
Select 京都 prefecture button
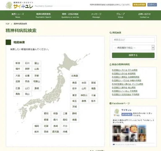click(37, 76)
